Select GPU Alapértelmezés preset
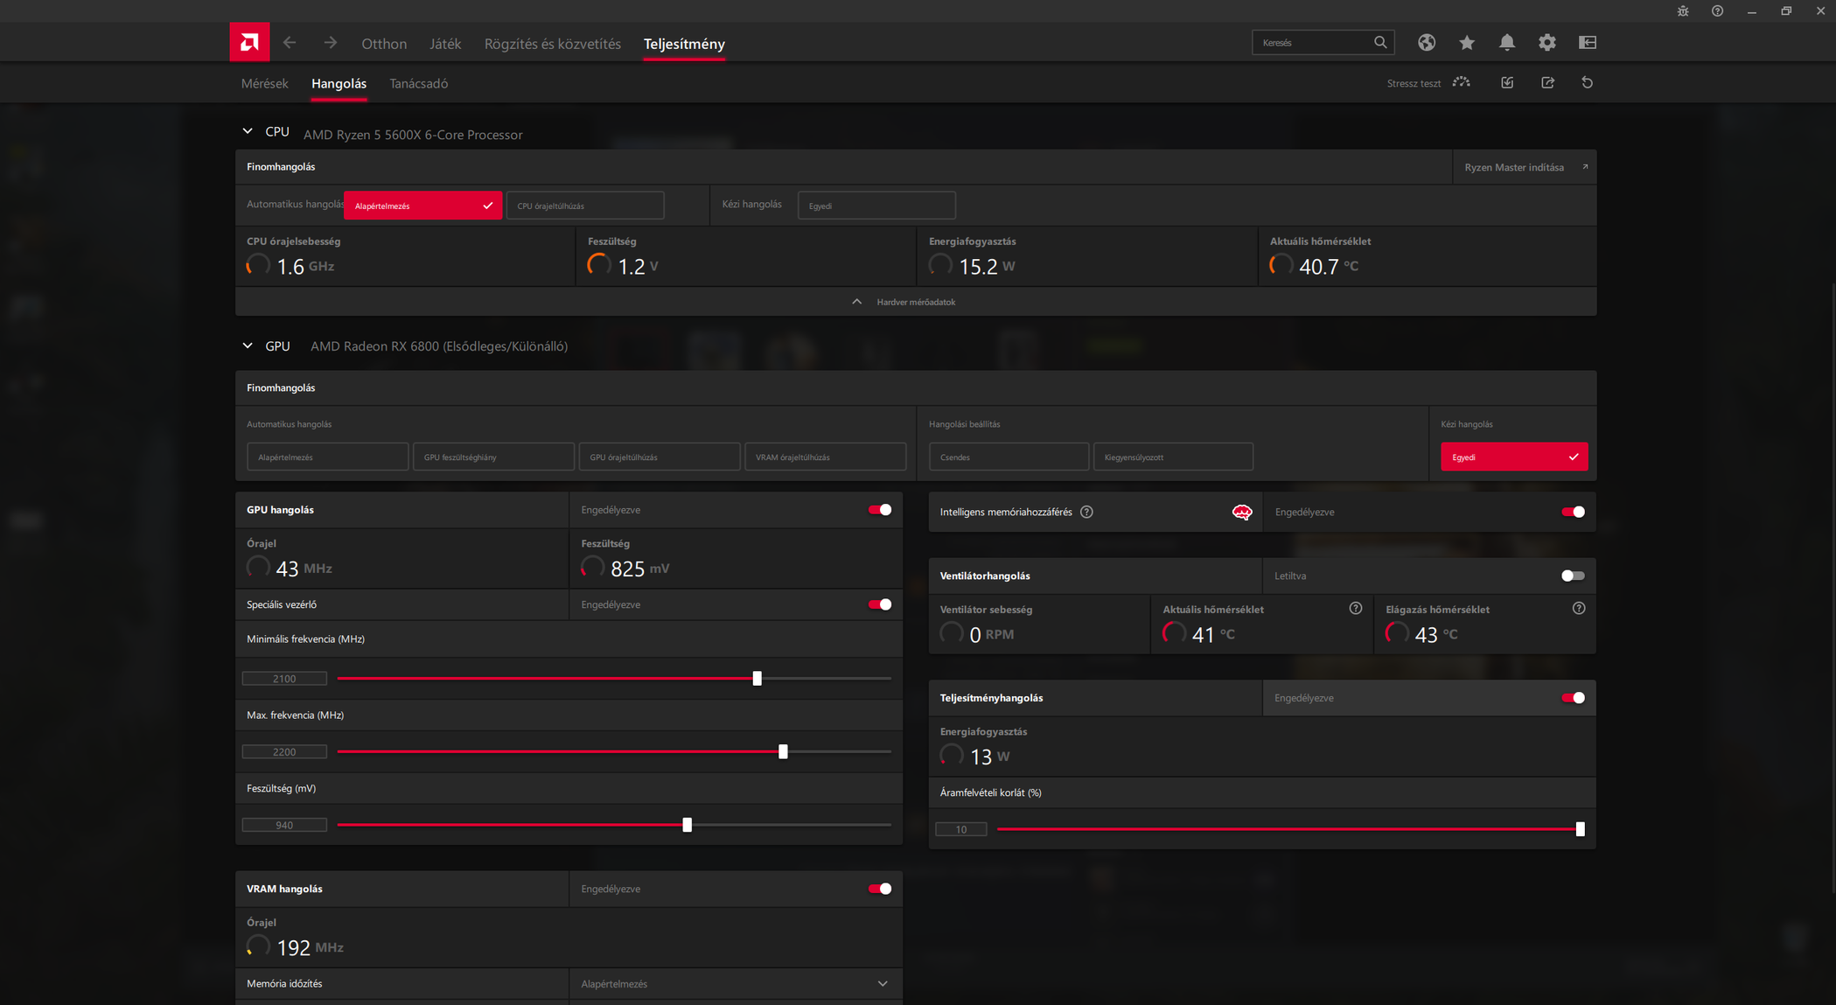Screen dimensions: 1836x1005 (x=327, y=457)
